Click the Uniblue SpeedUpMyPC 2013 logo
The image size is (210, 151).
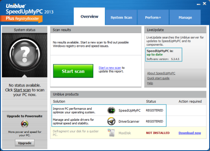tap(29, 9)
